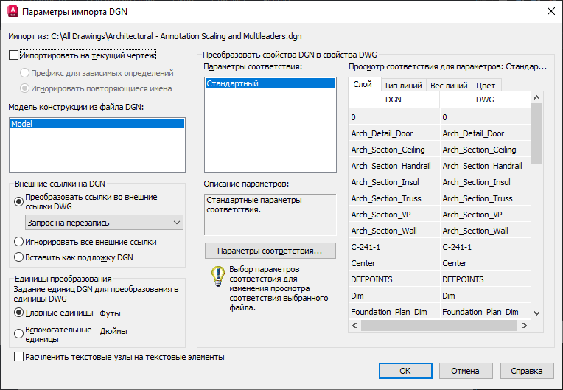Screen dimensions: 563x390
Task: Click the lightbulb tip icon
Action: pos(217,276)
